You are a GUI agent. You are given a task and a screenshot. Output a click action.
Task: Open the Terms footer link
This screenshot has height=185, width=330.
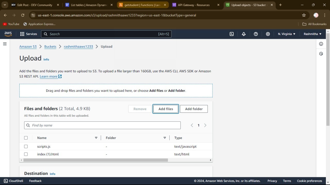click(287, 181)
